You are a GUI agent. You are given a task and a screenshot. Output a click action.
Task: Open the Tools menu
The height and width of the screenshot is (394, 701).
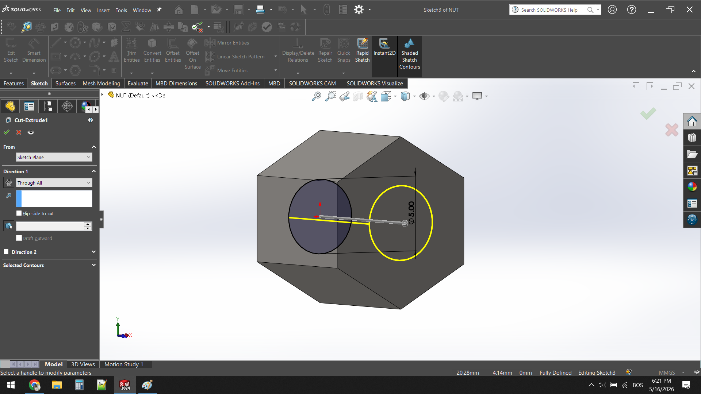(x=121, y=10)
